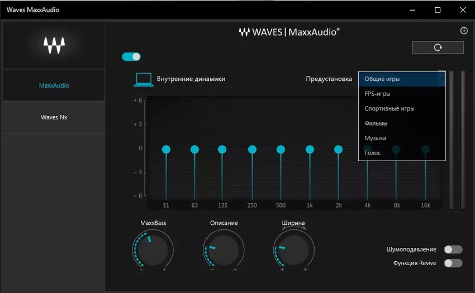Open the MaxxAudio tab in sidebar

pos(54,85)
